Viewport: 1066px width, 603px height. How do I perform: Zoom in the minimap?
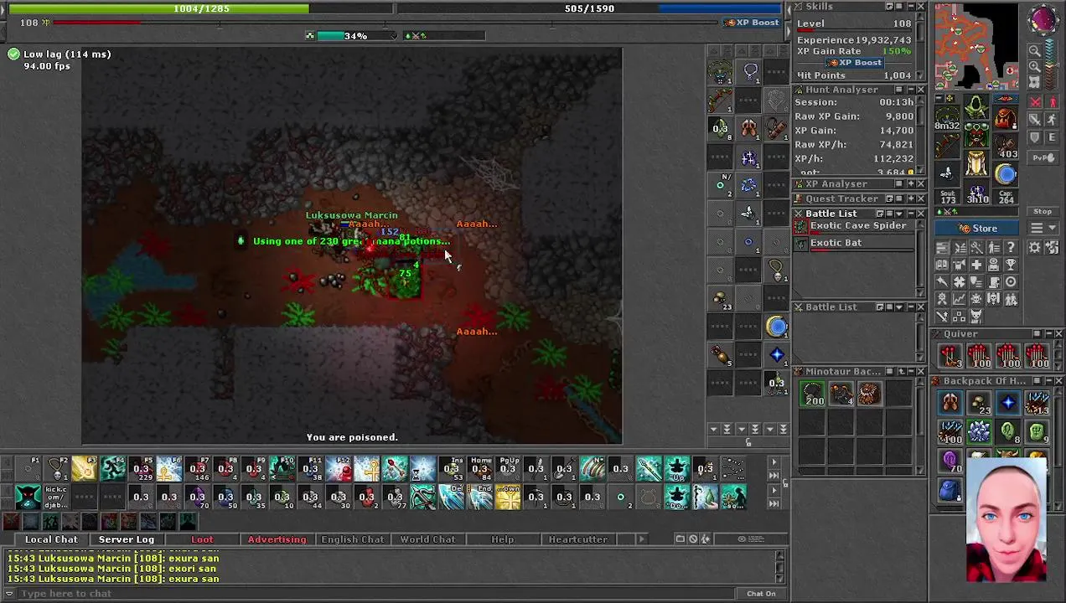[x=1034, y=66]
